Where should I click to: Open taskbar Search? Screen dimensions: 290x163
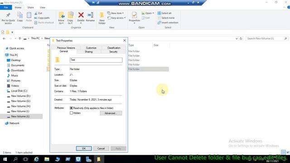pos(15,159)
